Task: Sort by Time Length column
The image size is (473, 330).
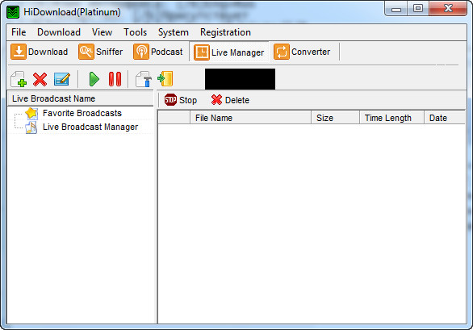Action: click(x=391, y=118)
